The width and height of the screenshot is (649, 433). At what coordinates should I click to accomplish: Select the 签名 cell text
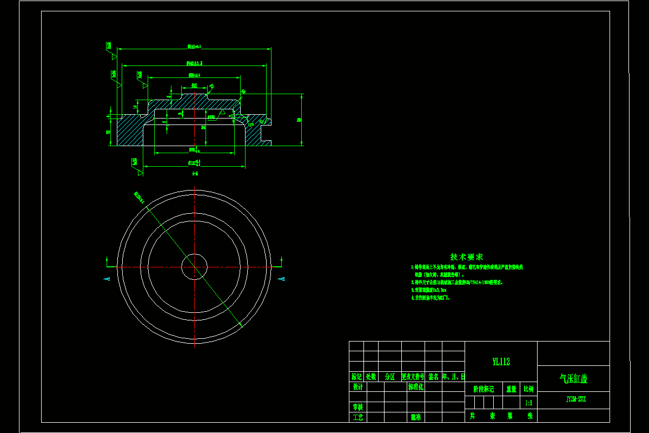433,376
